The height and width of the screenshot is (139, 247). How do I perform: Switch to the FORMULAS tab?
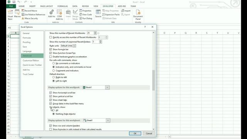63,6
